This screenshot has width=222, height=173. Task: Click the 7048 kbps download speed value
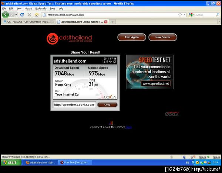pyautogui.click(x=64, y=73)
